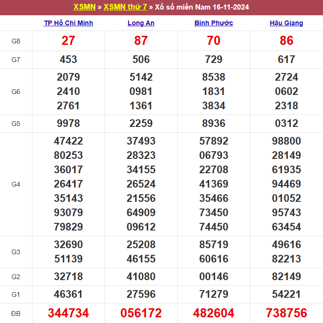Click the special prize number 482604
Image resolution: width=323 pixels, height=324 pixels.
click(x=214, y=313)
